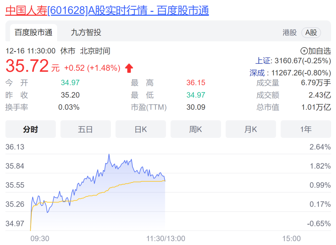Click the chart axis label 35.84

coord(15,166)
